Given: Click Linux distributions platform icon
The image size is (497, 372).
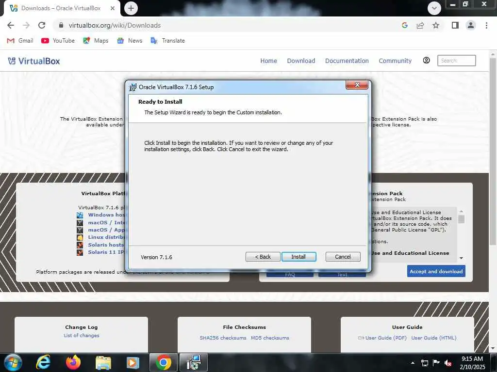Looking at the screenshot, I should coord(80,237).
